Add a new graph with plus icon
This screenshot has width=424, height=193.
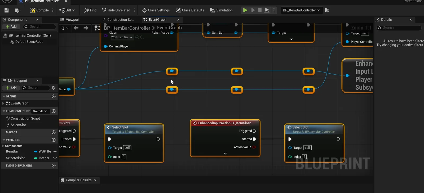coord(54,96)
